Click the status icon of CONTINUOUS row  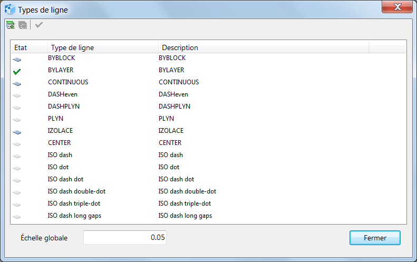[17, 83]
